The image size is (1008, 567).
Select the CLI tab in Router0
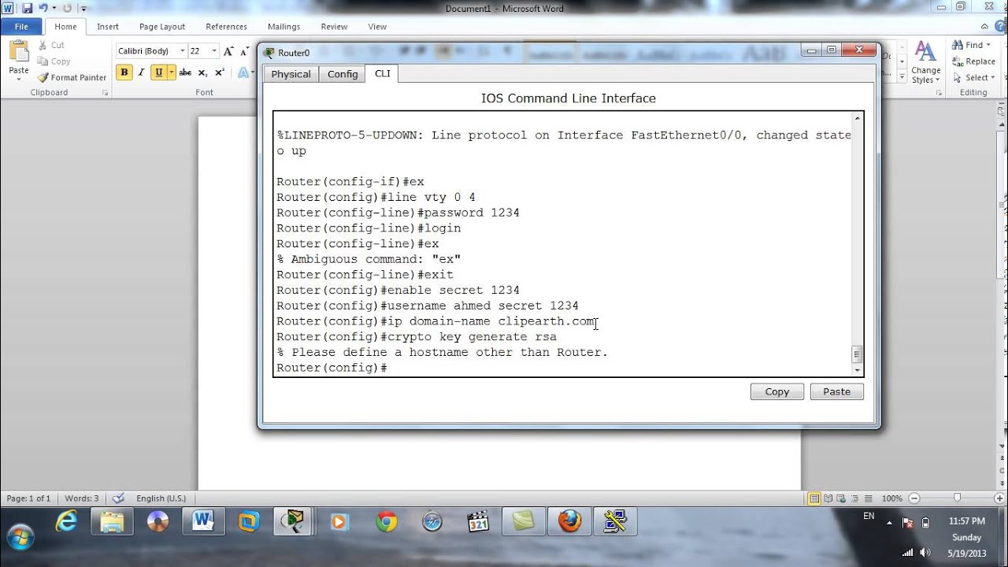pos(383,73)
